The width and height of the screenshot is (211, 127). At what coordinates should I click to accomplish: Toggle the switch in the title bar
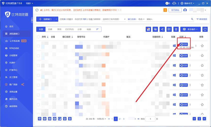coord(168,3)
